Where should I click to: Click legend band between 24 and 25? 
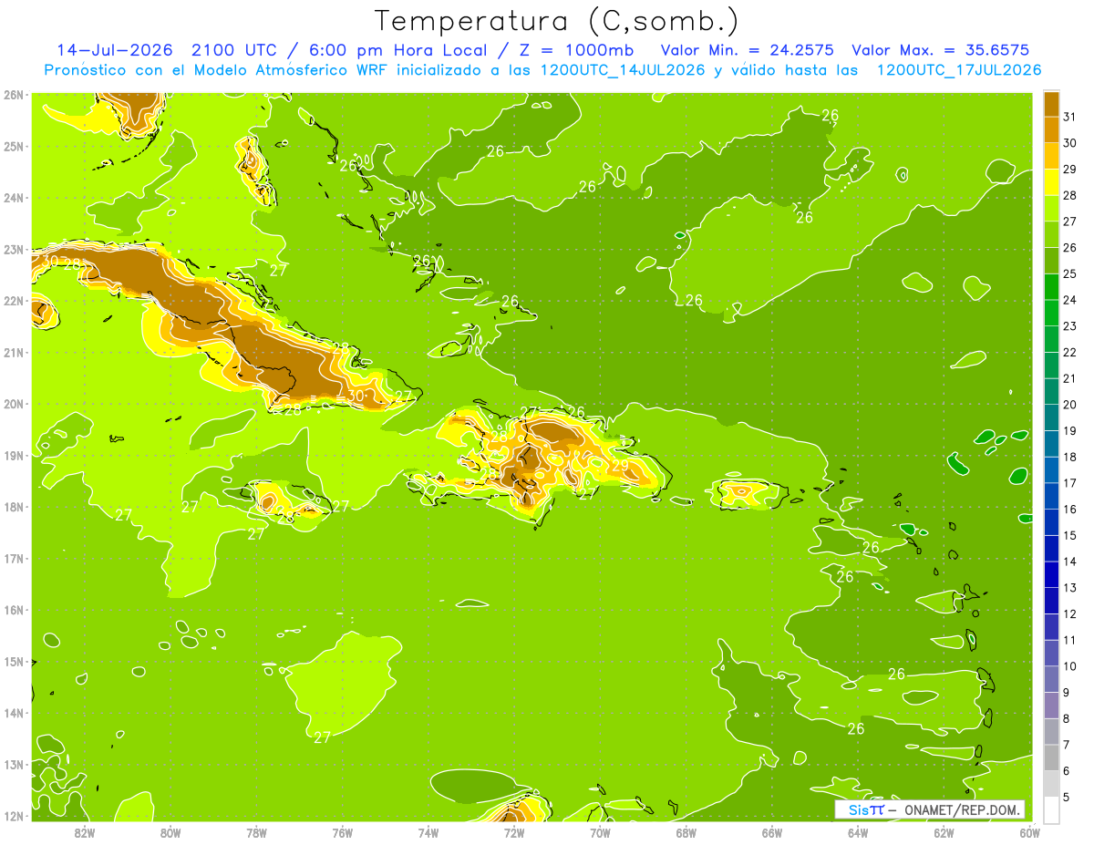[1051, 286]
